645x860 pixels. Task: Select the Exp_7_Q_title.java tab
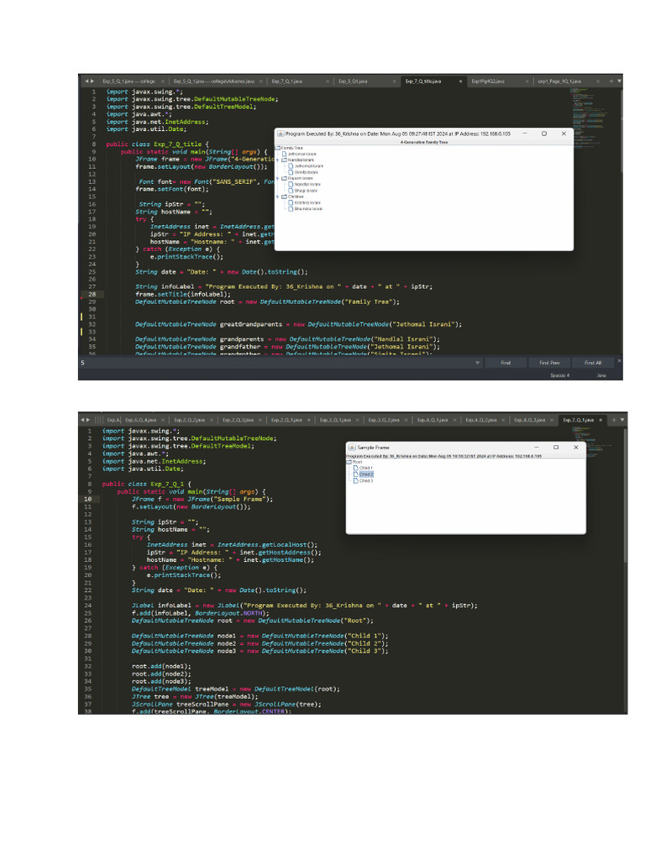click(x=423, y=81)
